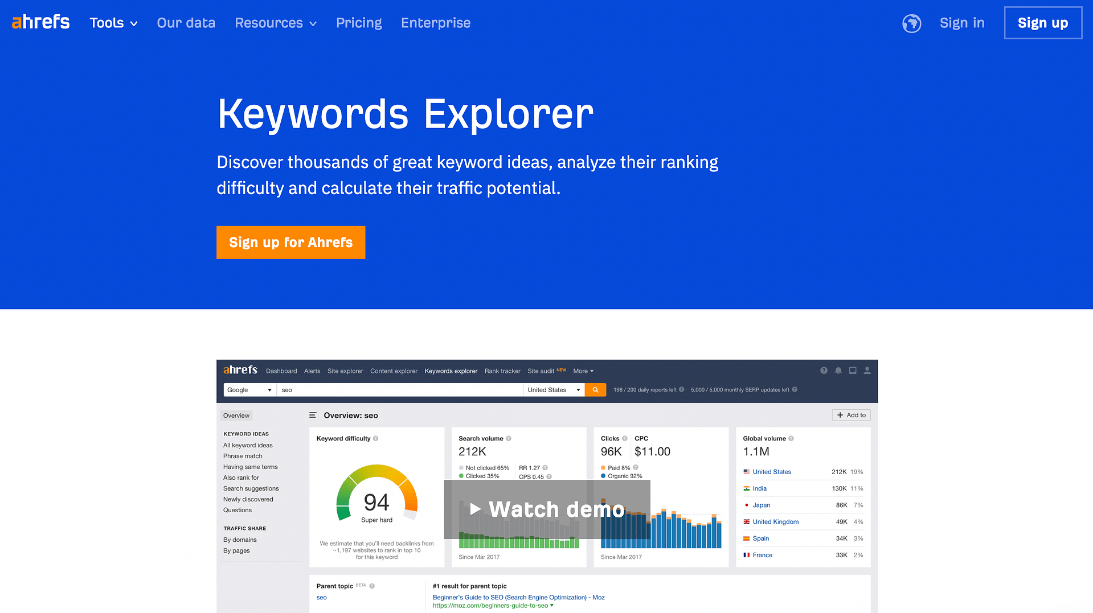The width and height of the screenshot is (1093, 613).
Task: Click the ahrefs logo in top navigation
Action: click(41, 22)
